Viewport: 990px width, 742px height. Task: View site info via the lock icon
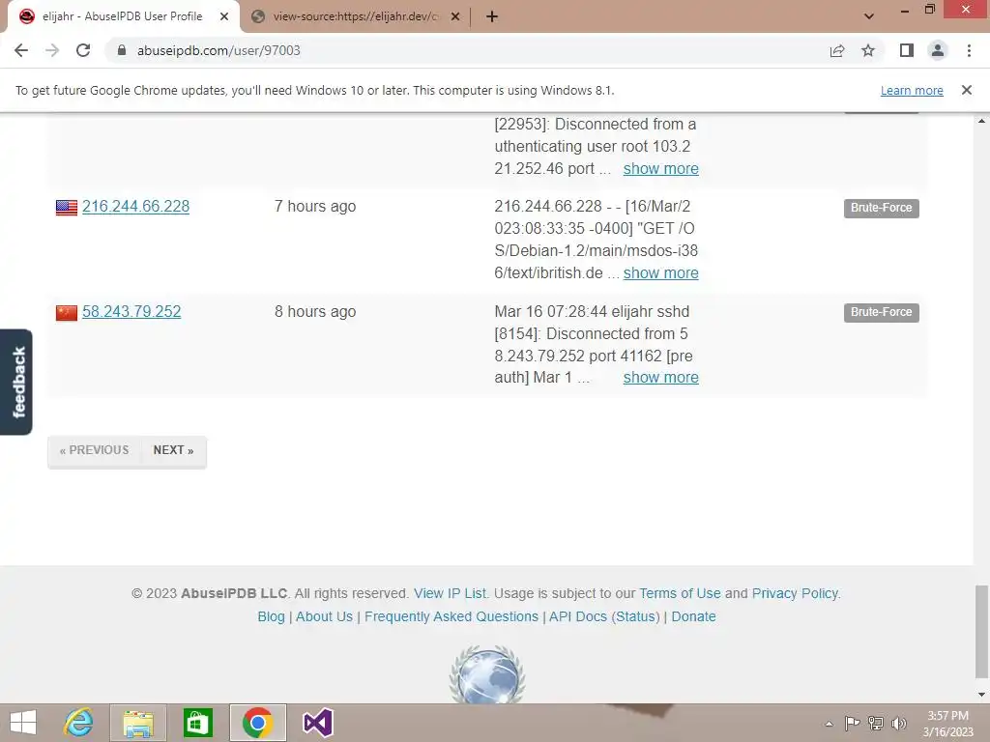[122, 50]
